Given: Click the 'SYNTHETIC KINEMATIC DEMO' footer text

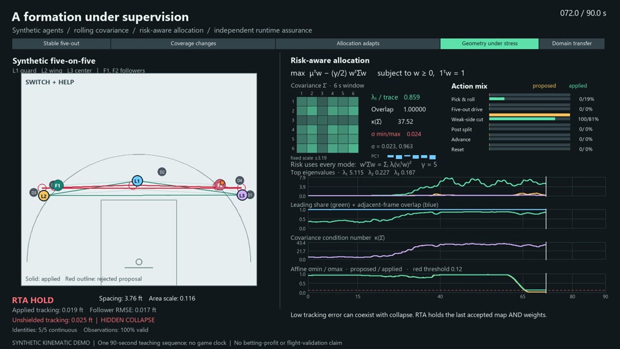Looking at the screenshot, I should (51, 343).
